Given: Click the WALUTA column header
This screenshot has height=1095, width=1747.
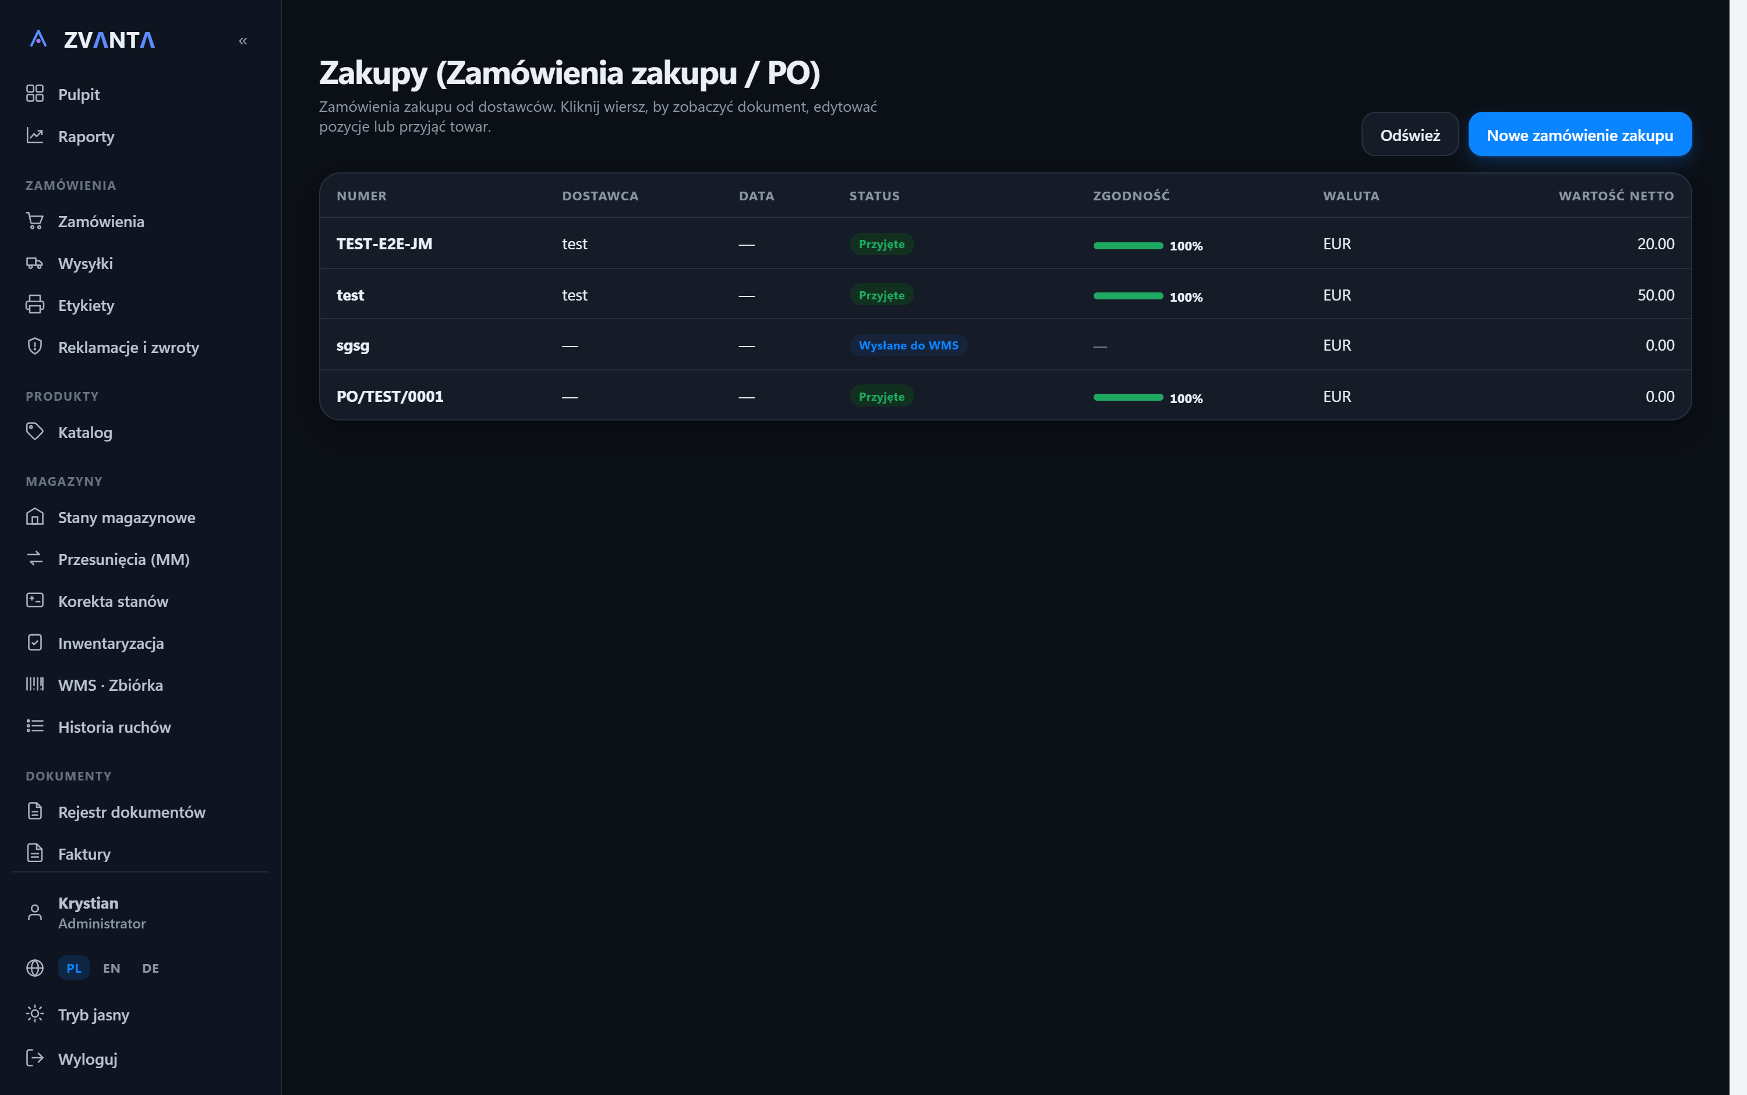Looking at the screenshot, I should (x=1350, y=196).
